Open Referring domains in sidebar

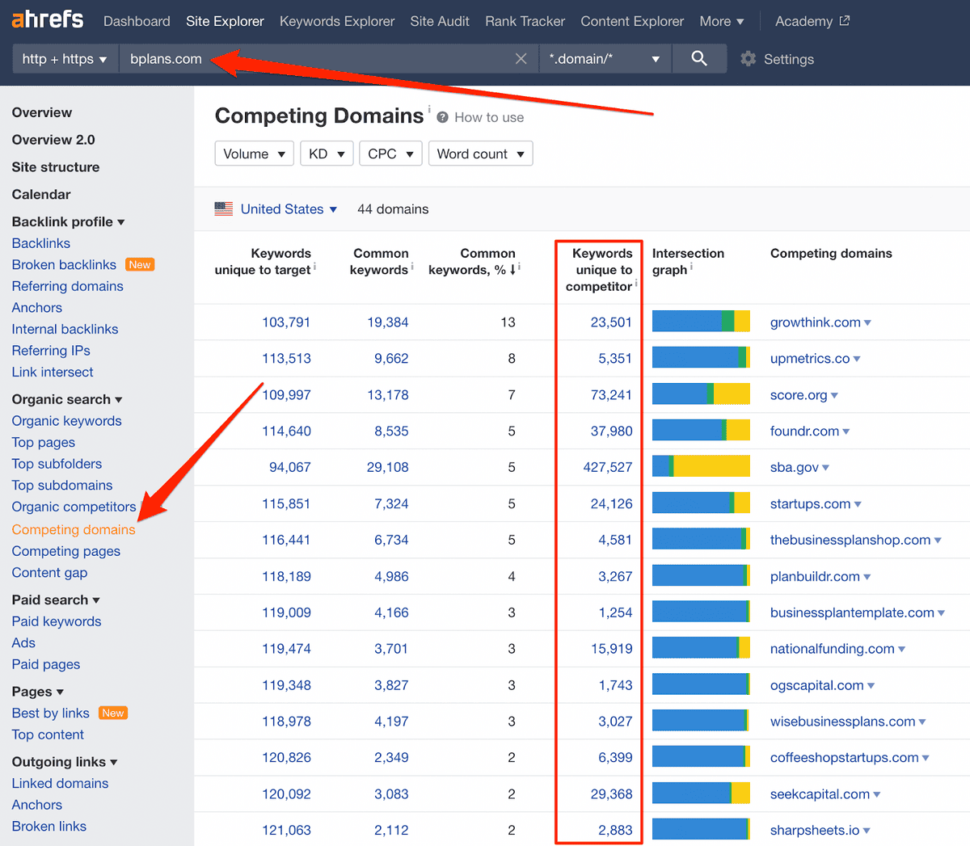(x=68, y=286)
